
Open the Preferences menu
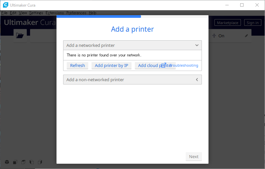click(76, 13)
